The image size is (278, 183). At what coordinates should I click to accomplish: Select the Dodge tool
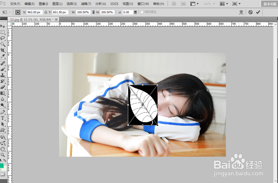click(x=3, y=105)
